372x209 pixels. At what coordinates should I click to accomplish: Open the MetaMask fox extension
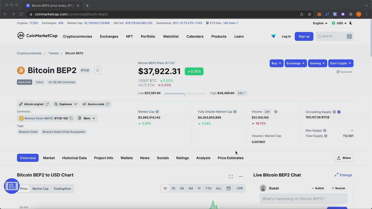click(319, 14)
